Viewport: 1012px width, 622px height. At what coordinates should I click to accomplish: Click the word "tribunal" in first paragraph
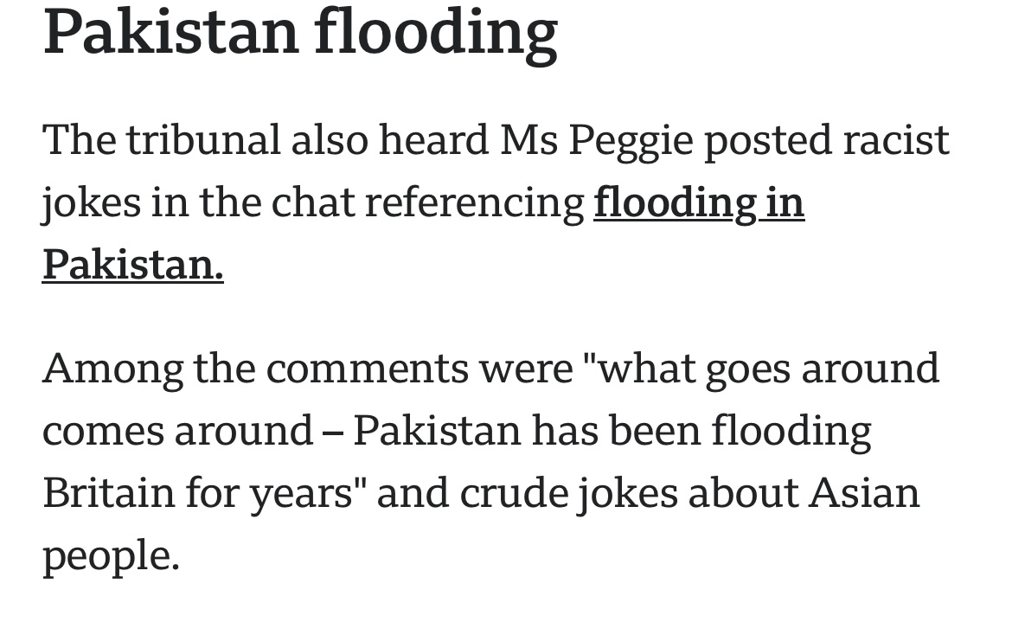point(204,140)
